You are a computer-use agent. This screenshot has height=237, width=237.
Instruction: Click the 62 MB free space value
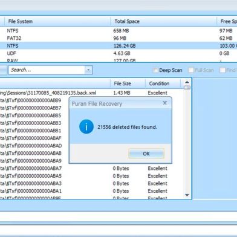[x=226, y=38]
